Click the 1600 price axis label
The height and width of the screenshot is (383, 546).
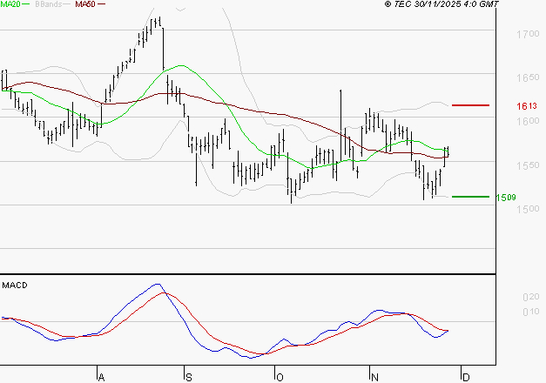point(528,121)
